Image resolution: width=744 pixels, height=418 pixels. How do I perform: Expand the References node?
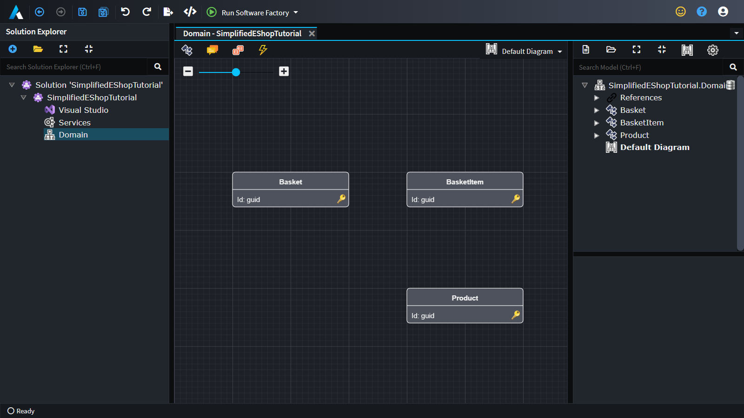click(x=597, y=98)
